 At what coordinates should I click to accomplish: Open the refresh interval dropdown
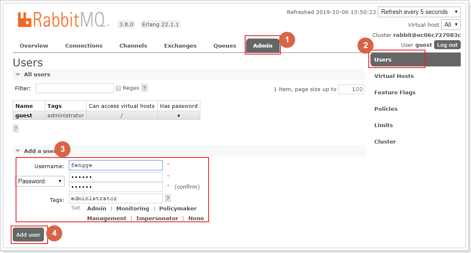(x=419, y=12)
